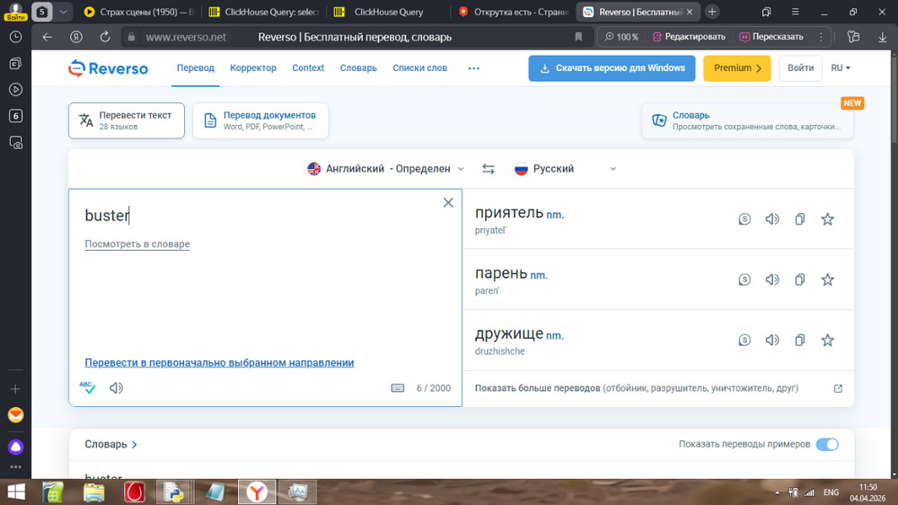Open synonyms icon for 'парень'
The width and height of the screenshot is (898, 505).
[744, 279]
